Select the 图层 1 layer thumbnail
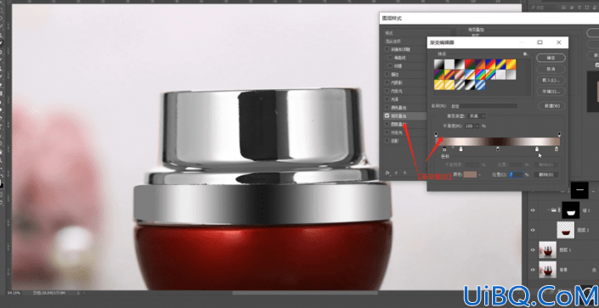 click(547, 249)
